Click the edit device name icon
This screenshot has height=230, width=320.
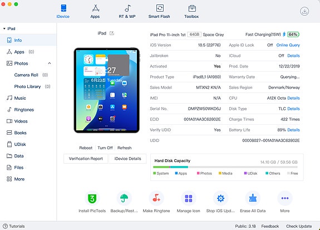click(x=112, y=33)
